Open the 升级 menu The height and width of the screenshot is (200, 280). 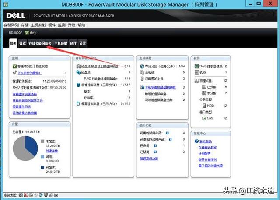coord(71,25)
